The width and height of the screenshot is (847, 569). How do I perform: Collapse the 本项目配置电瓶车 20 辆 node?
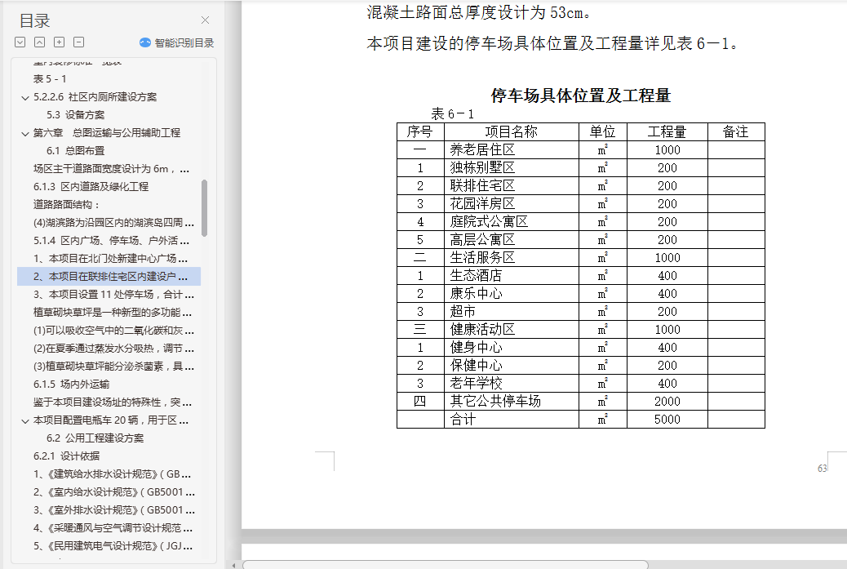coord(24,421)
